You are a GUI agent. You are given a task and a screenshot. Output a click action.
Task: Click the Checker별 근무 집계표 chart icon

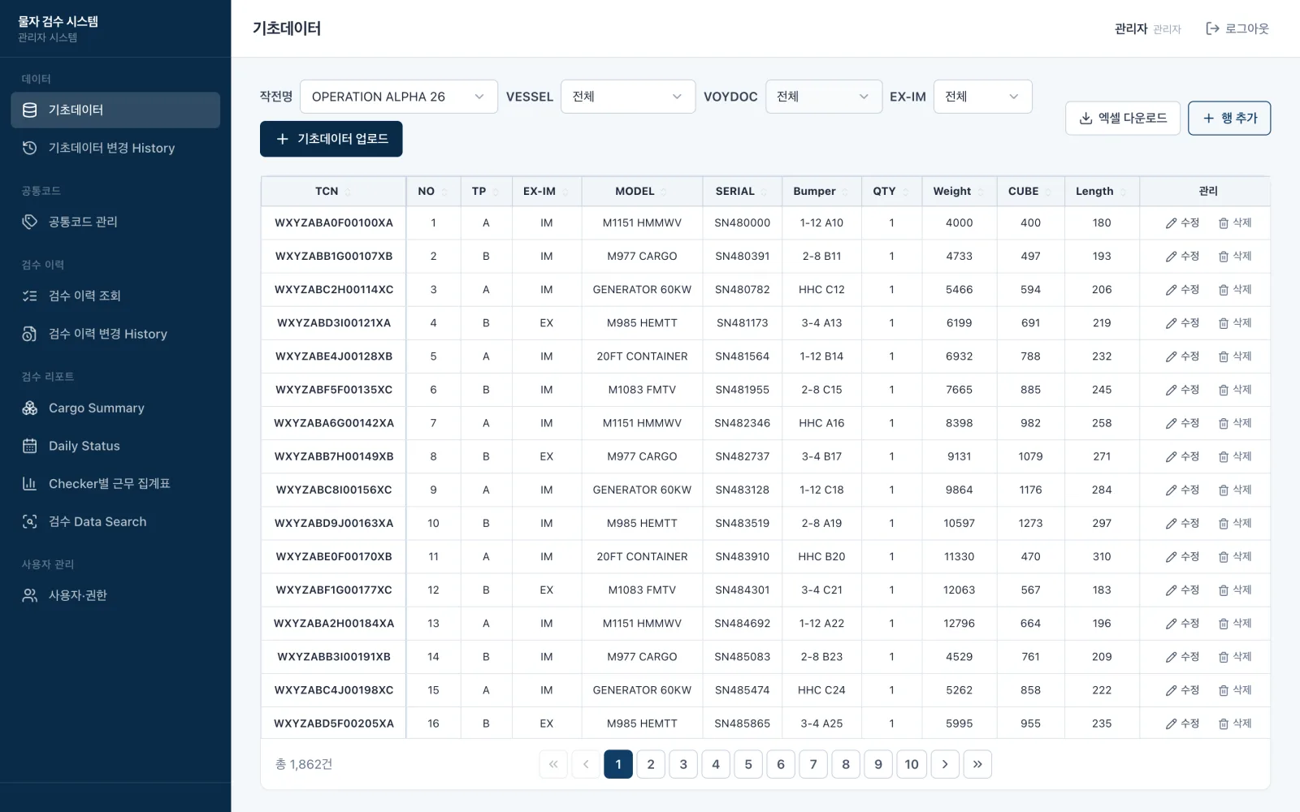tap(30, 484)
